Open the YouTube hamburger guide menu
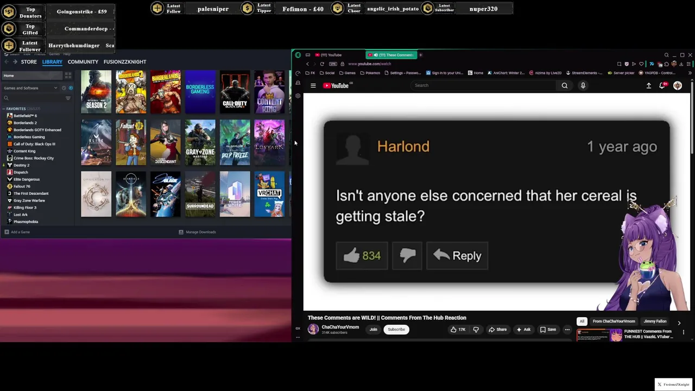 313,85
